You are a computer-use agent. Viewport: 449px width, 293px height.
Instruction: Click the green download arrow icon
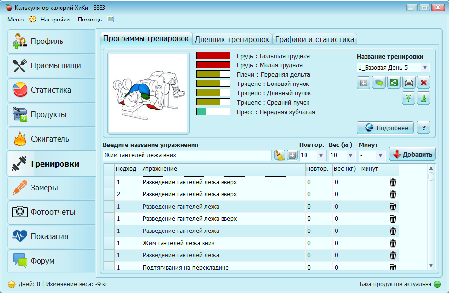(x=424, y=98)
